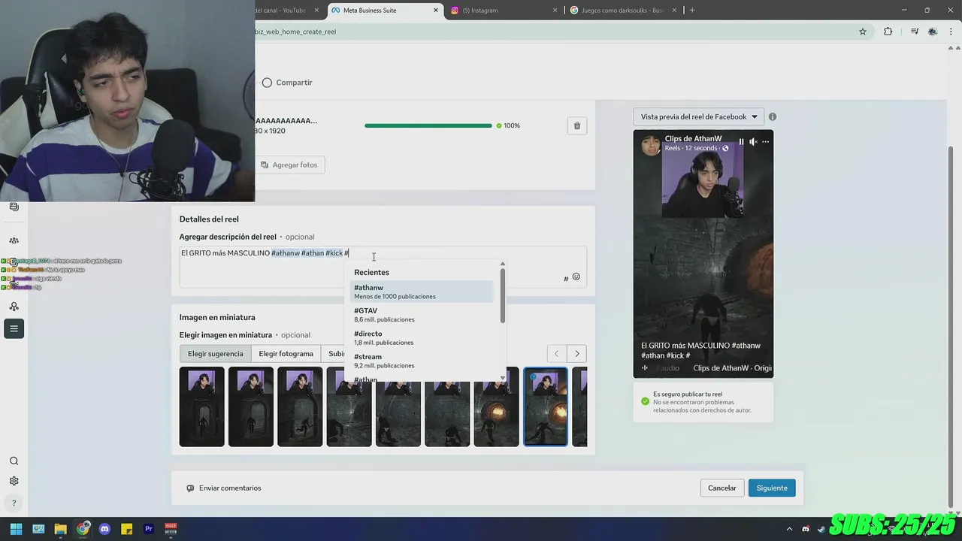Unmute the reel preview audio

pos(753,141)
